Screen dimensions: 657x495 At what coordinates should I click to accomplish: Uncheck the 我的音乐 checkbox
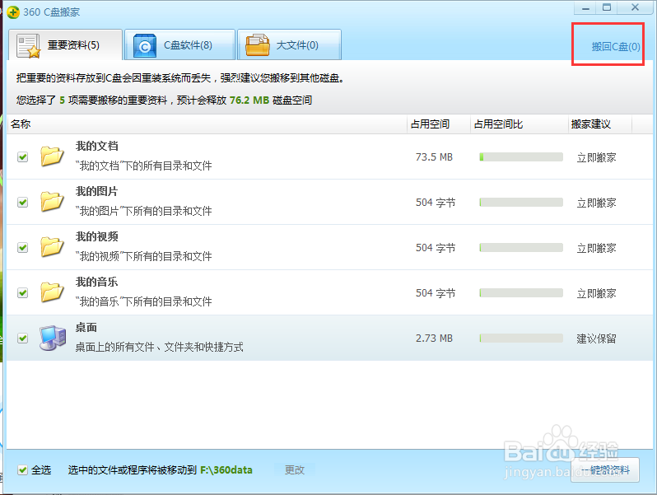[x=22, y=293]
